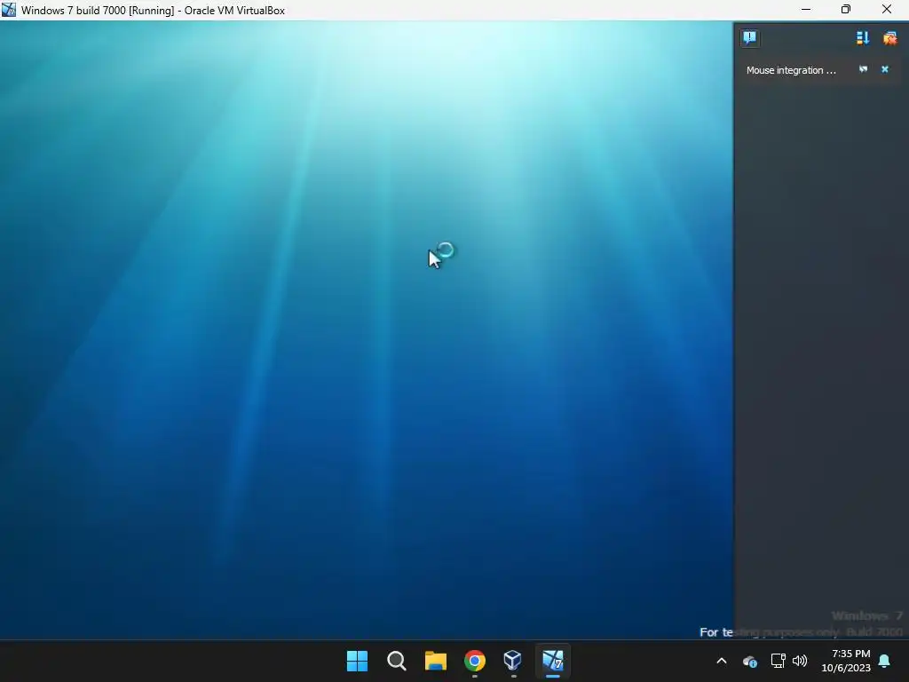Click the remove finished notifications icon

click(x=889, y=38)
